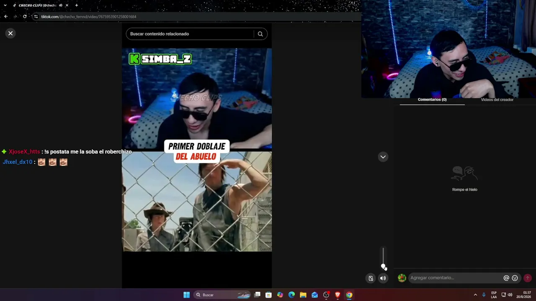Click the picture-in-picture floating player icon
Screen dimensions: 536x301
click(x=371, y=278)
